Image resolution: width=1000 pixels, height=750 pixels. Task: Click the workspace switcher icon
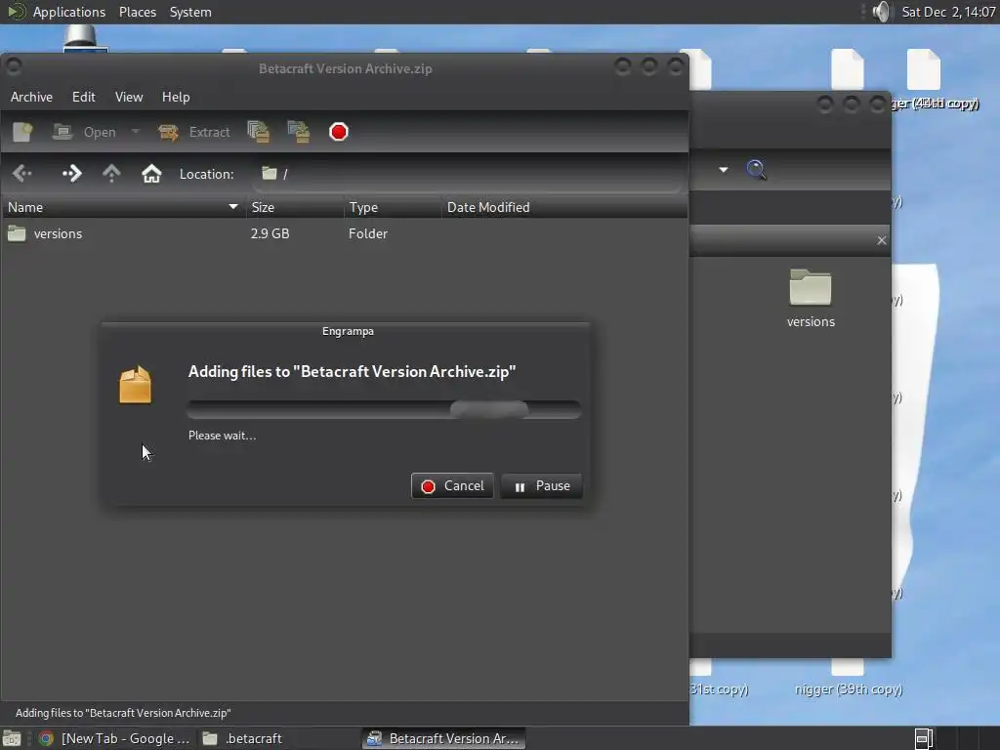(924, 738)
